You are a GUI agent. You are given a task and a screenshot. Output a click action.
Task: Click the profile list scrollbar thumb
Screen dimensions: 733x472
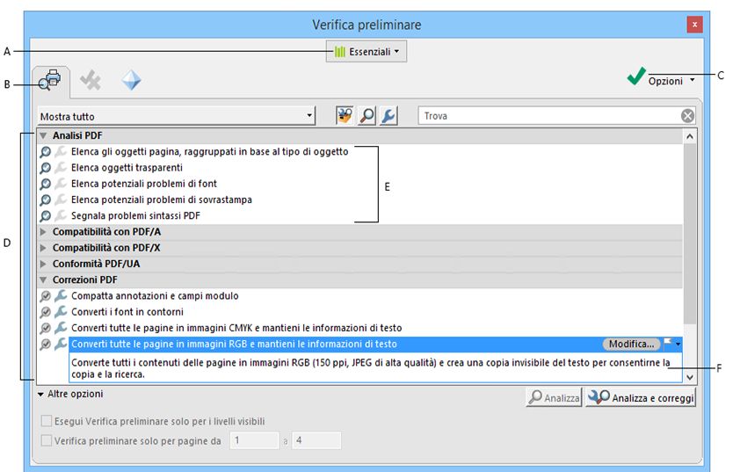click(690, 233)
